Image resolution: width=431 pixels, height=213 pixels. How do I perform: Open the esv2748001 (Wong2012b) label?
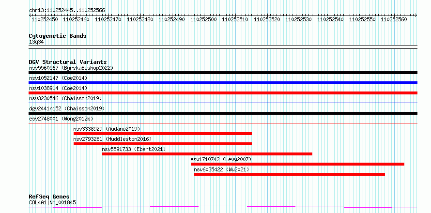[61, 119]
